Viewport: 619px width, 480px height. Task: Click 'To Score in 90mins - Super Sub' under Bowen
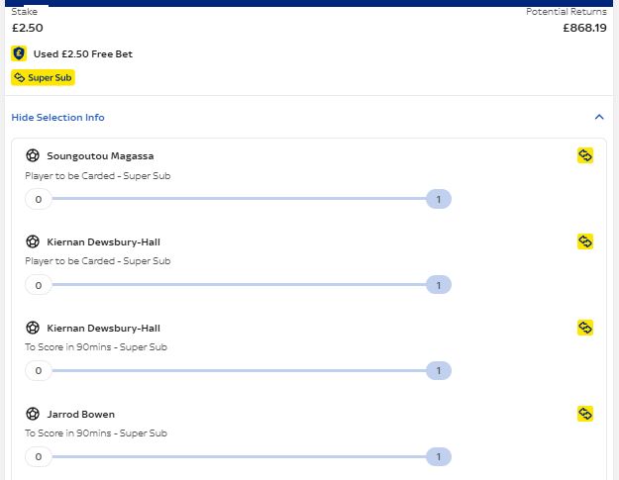96,433
